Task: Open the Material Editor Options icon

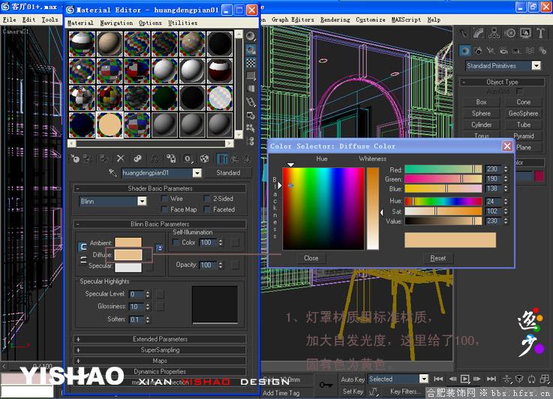Action: [x=251, y=115]
